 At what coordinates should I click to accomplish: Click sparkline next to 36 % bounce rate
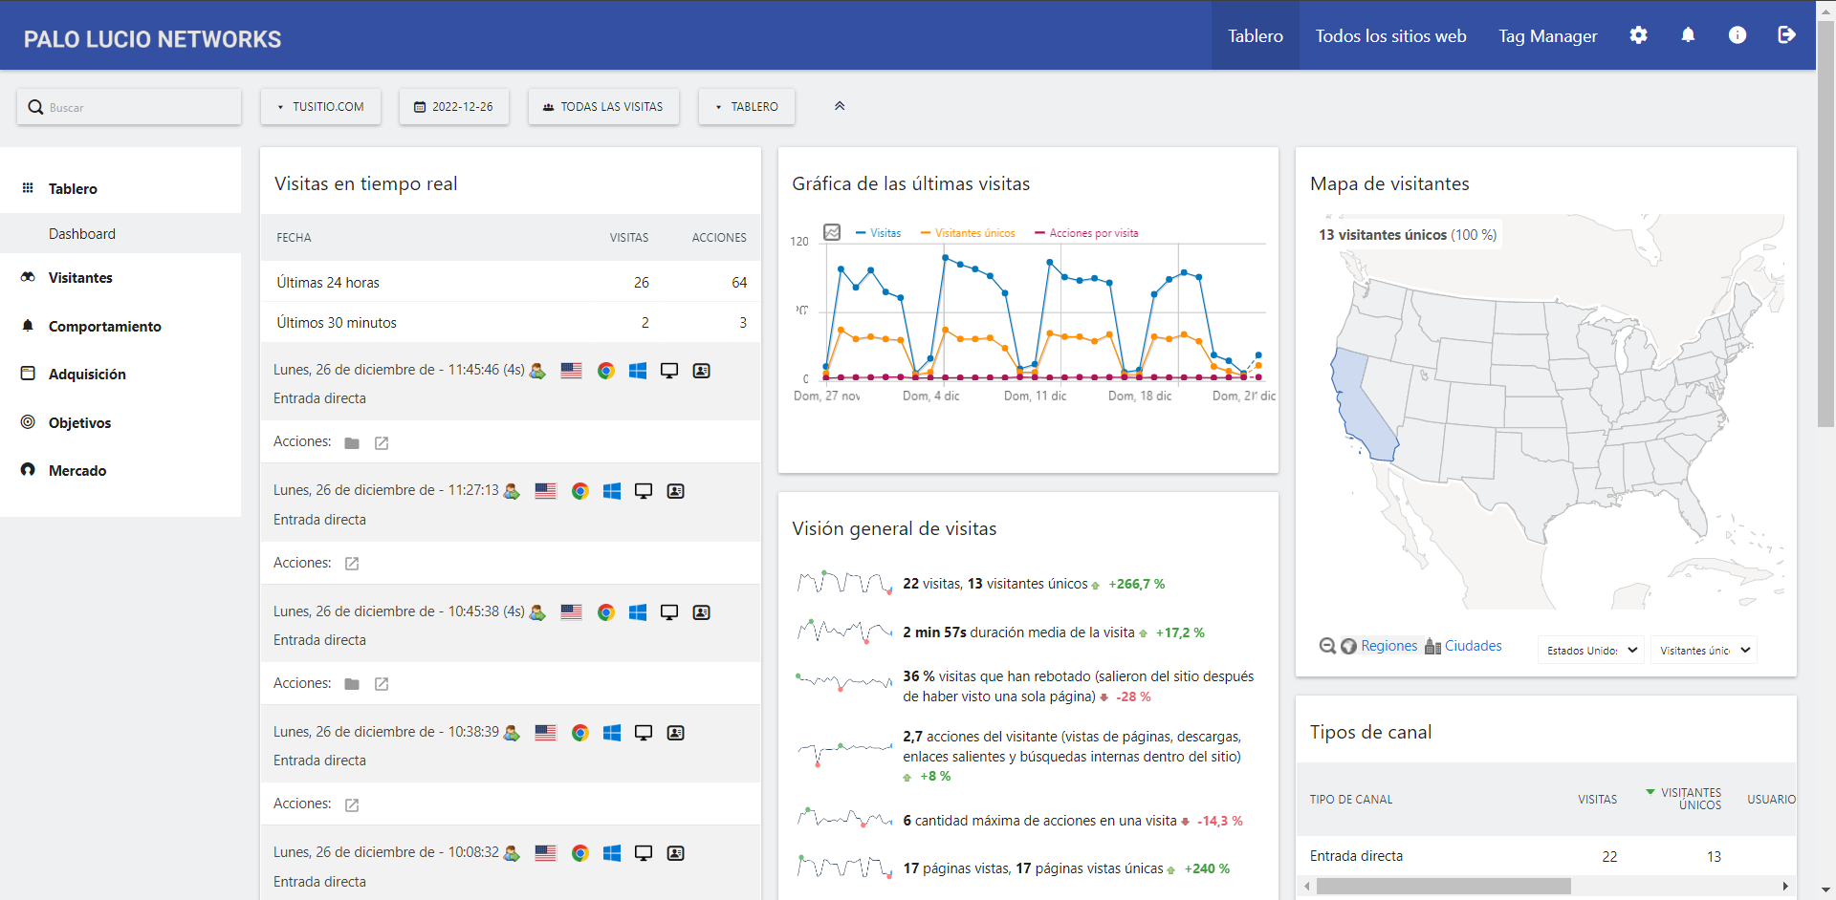pyautogui.click(x=845, y=682)
